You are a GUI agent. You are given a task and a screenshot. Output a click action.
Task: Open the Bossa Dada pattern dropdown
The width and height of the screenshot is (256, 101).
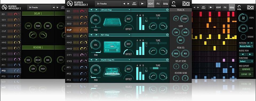[246, 46]
